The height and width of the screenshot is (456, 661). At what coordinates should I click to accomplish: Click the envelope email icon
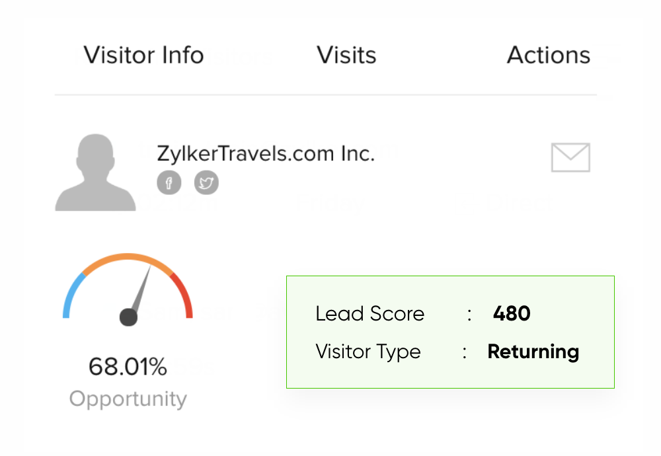point(570,157)
